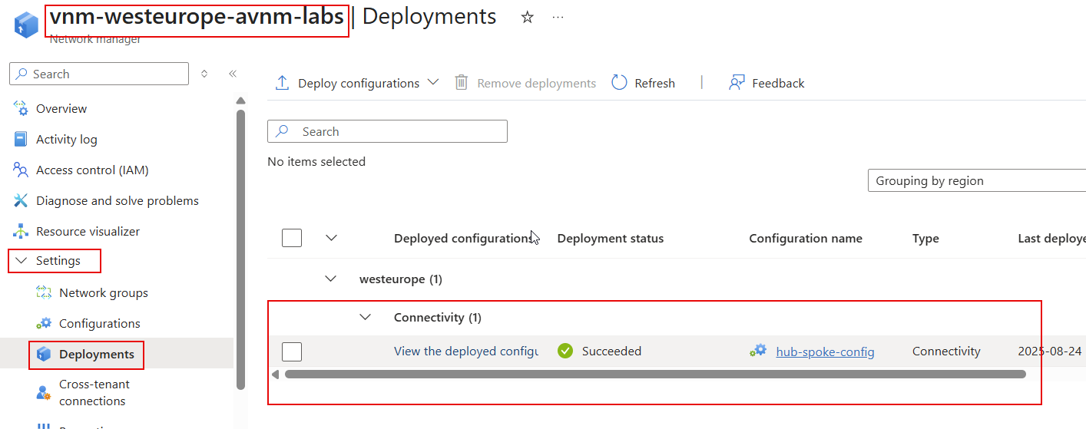
Task: Click the up arrow of the sidebar scrollbar
Action: (240, 101)
